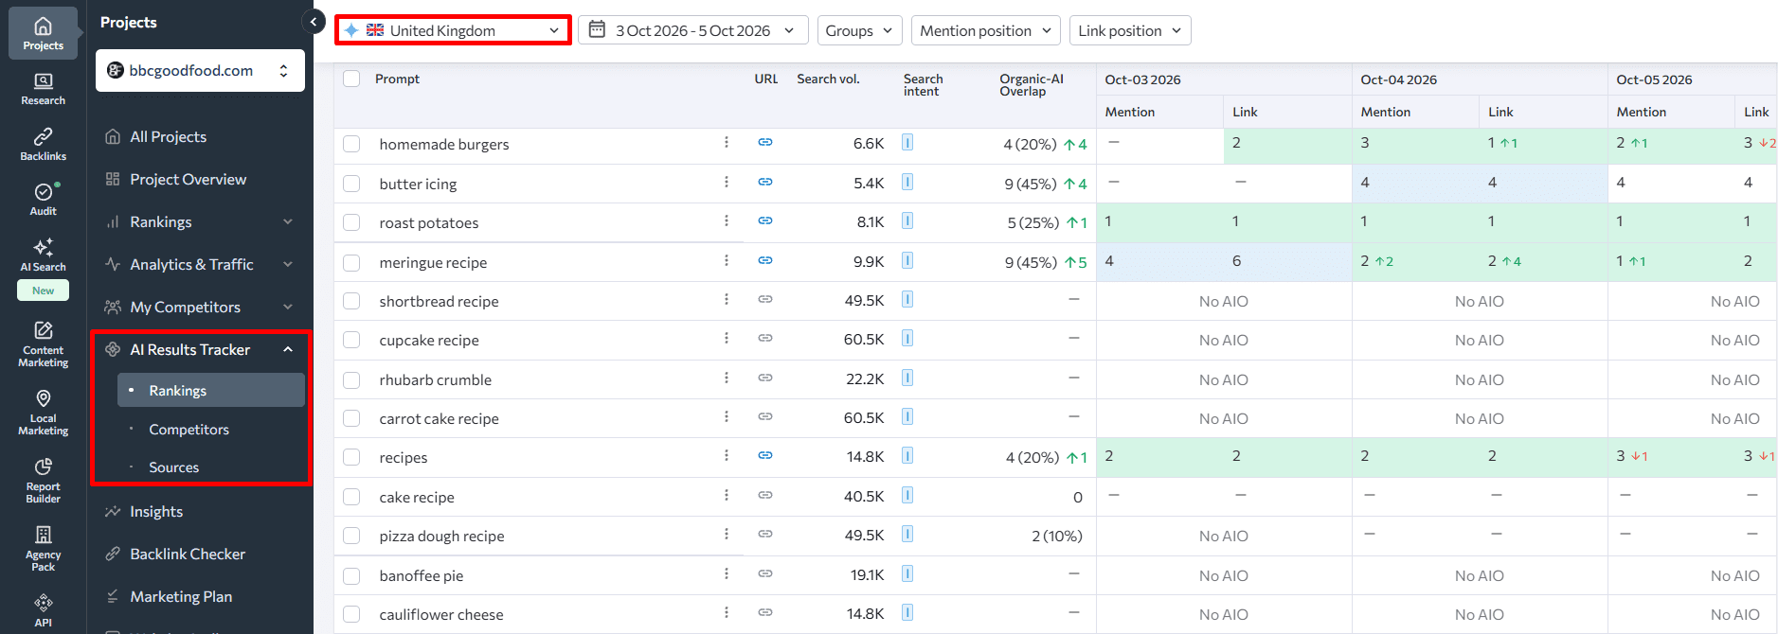Open the Projects sidebar icon
The image size is (1778, 634).
coord(43,33)
